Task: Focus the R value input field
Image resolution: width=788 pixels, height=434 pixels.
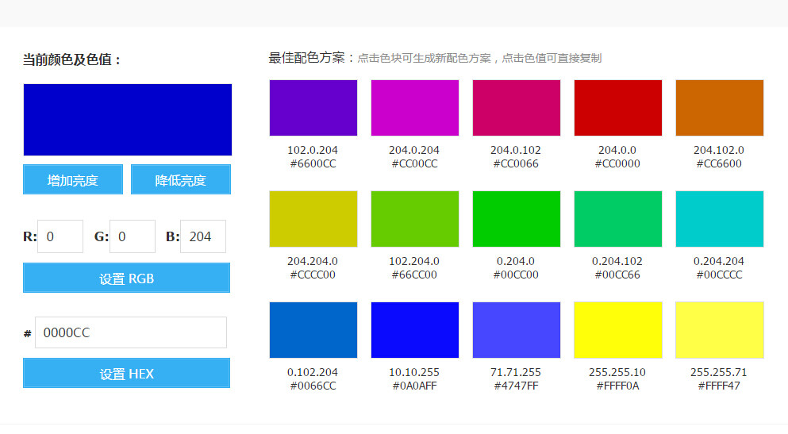Action: coord(60,236)
